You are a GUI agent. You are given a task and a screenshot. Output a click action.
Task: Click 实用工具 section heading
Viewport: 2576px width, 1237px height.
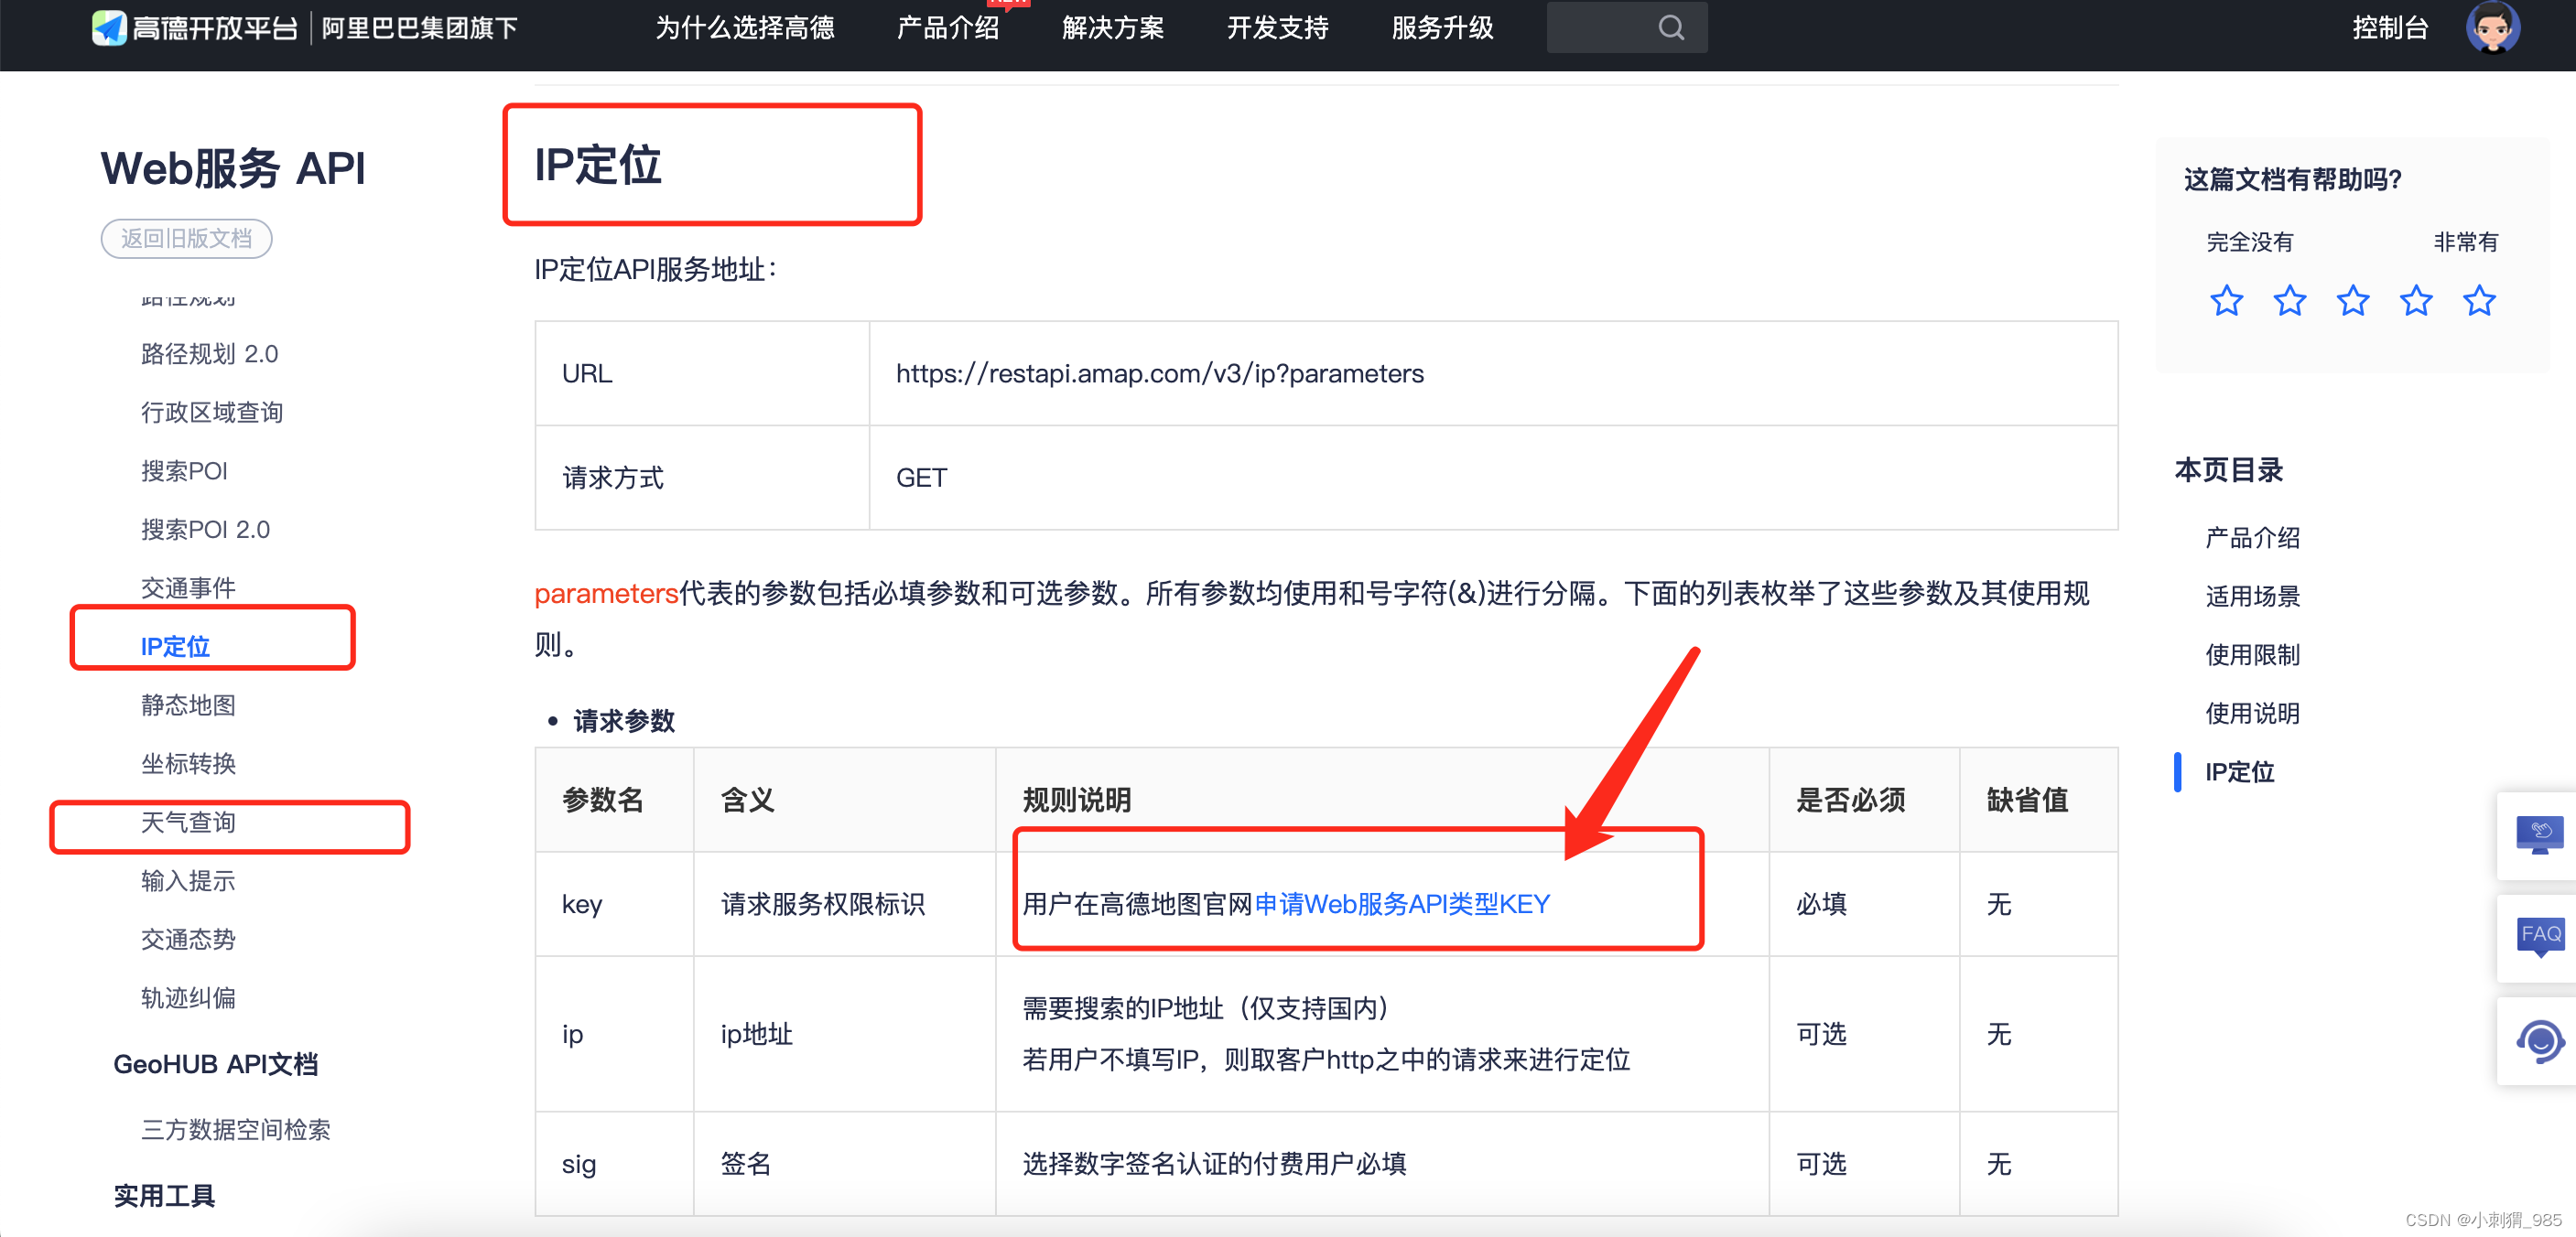164,1196
